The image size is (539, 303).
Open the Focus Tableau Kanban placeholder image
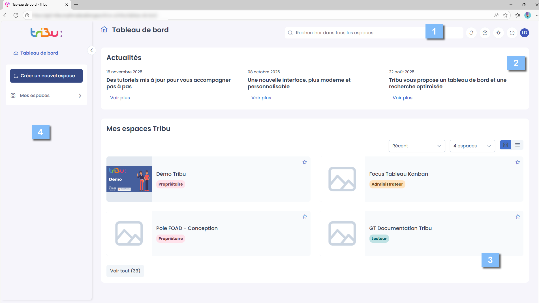[342, 179]
